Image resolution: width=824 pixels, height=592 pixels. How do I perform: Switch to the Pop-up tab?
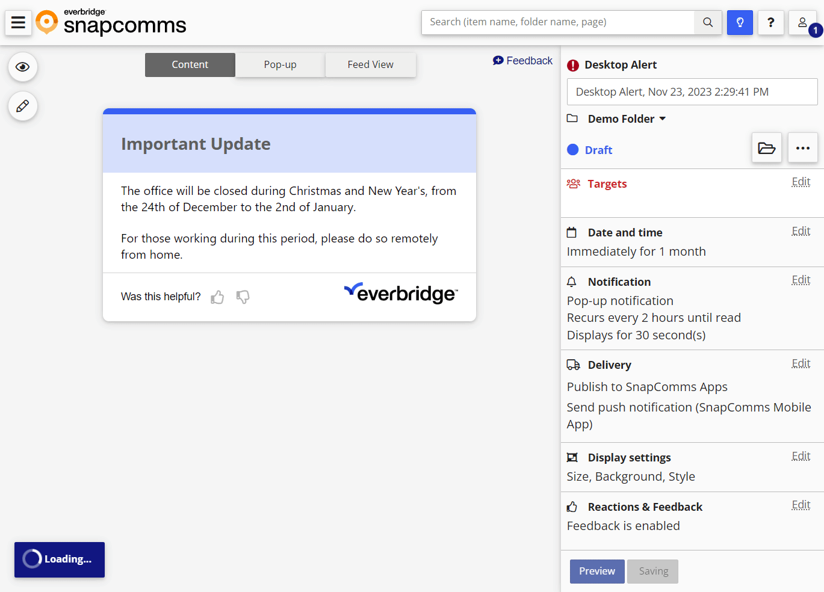tap(279, 64)
